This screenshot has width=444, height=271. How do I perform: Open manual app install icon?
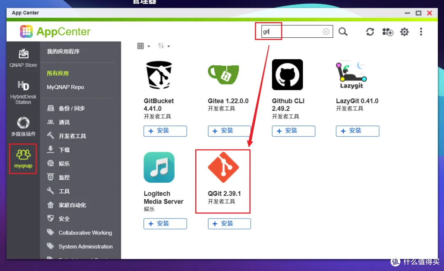click(x=387, y=32)
